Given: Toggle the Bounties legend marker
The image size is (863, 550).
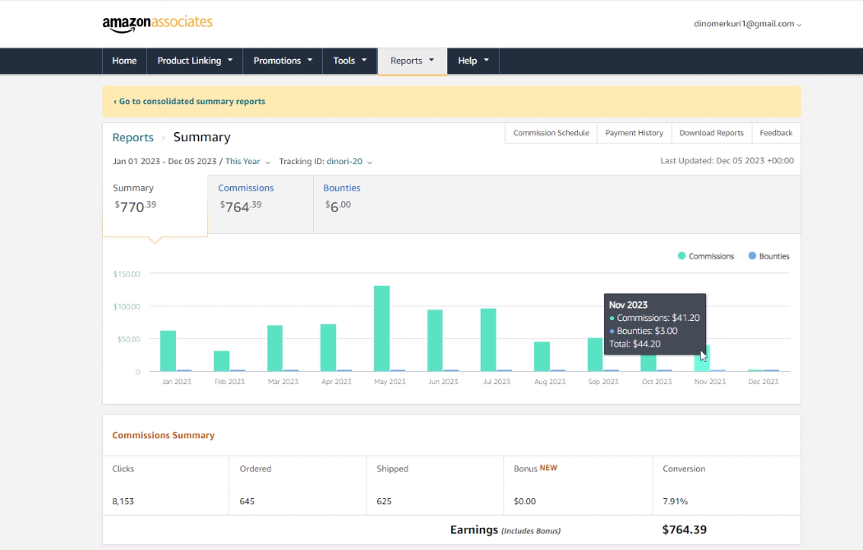Looking at the screenshot, I should [x=752, y=256].
